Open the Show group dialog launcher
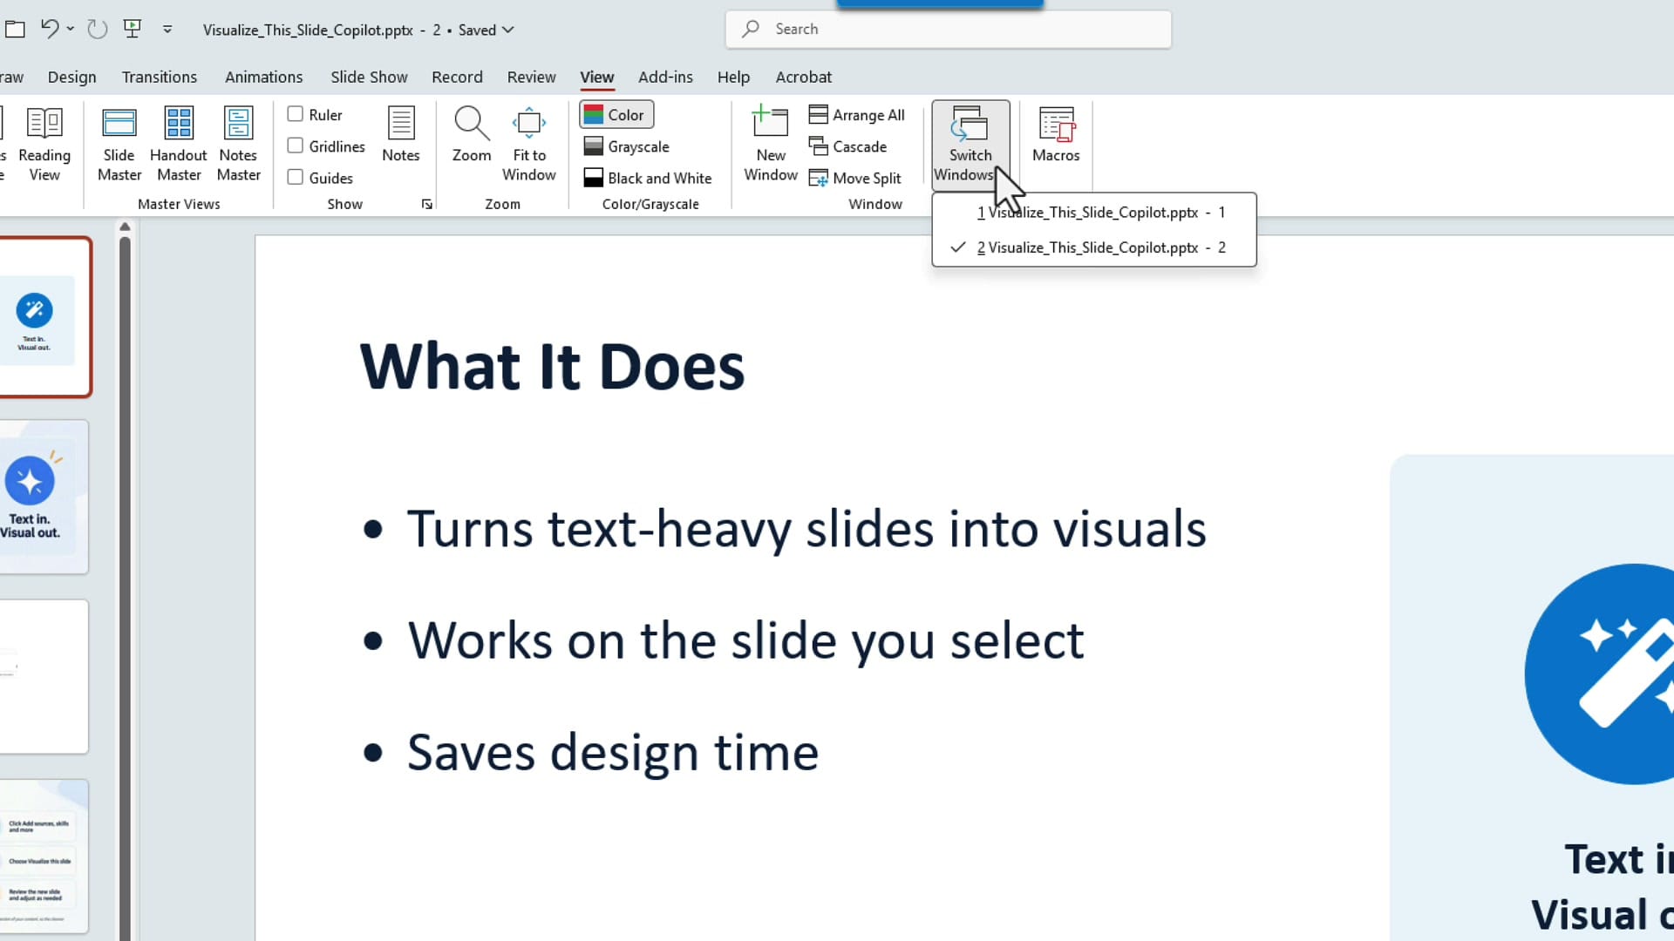The width and height of the screenshot is (1674, 941). [x=426, y=204]
